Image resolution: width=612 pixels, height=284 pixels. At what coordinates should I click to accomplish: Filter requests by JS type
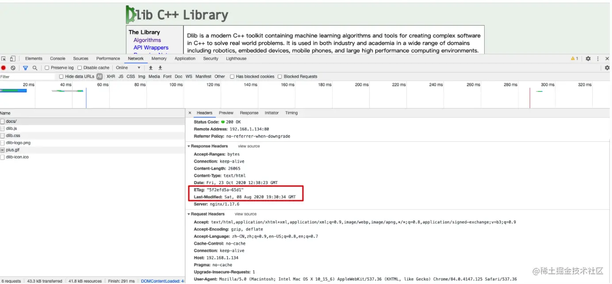[121, 77]
